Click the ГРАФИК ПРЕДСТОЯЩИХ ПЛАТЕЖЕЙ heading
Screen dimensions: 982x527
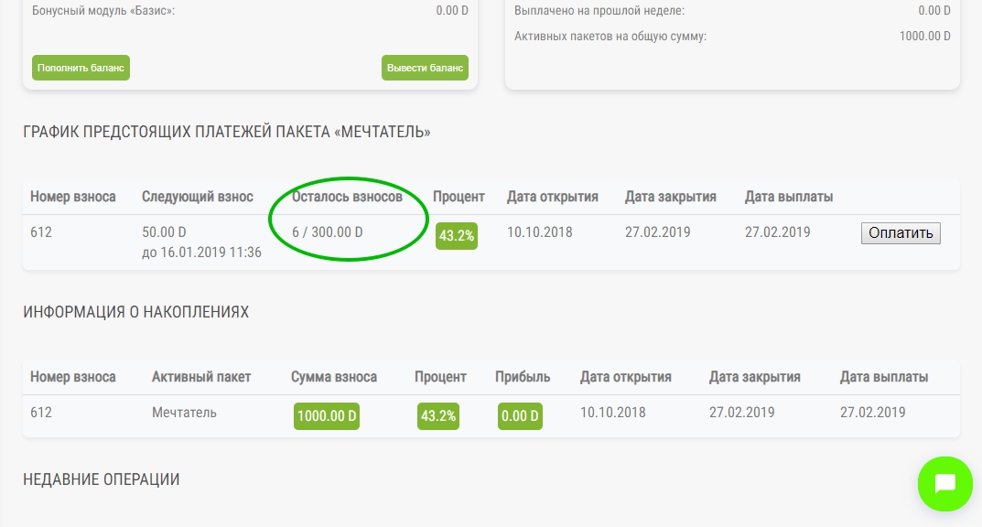tap(227, 132)
